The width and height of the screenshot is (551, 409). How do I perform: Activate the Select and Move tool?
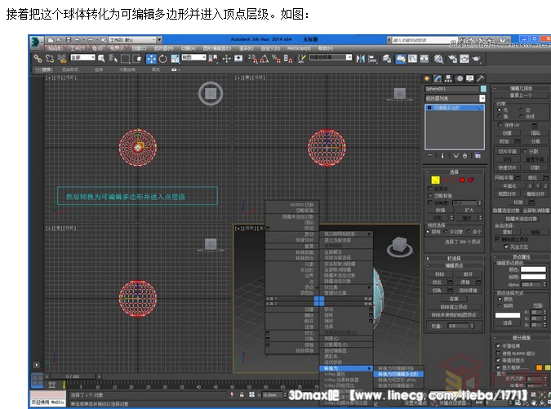(151, 59)
